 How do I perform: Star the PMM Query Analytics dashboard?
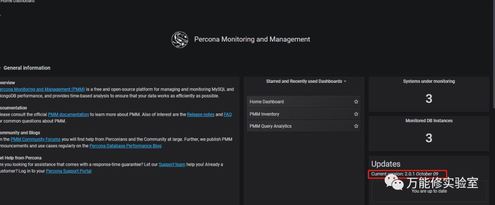(356, 126)
